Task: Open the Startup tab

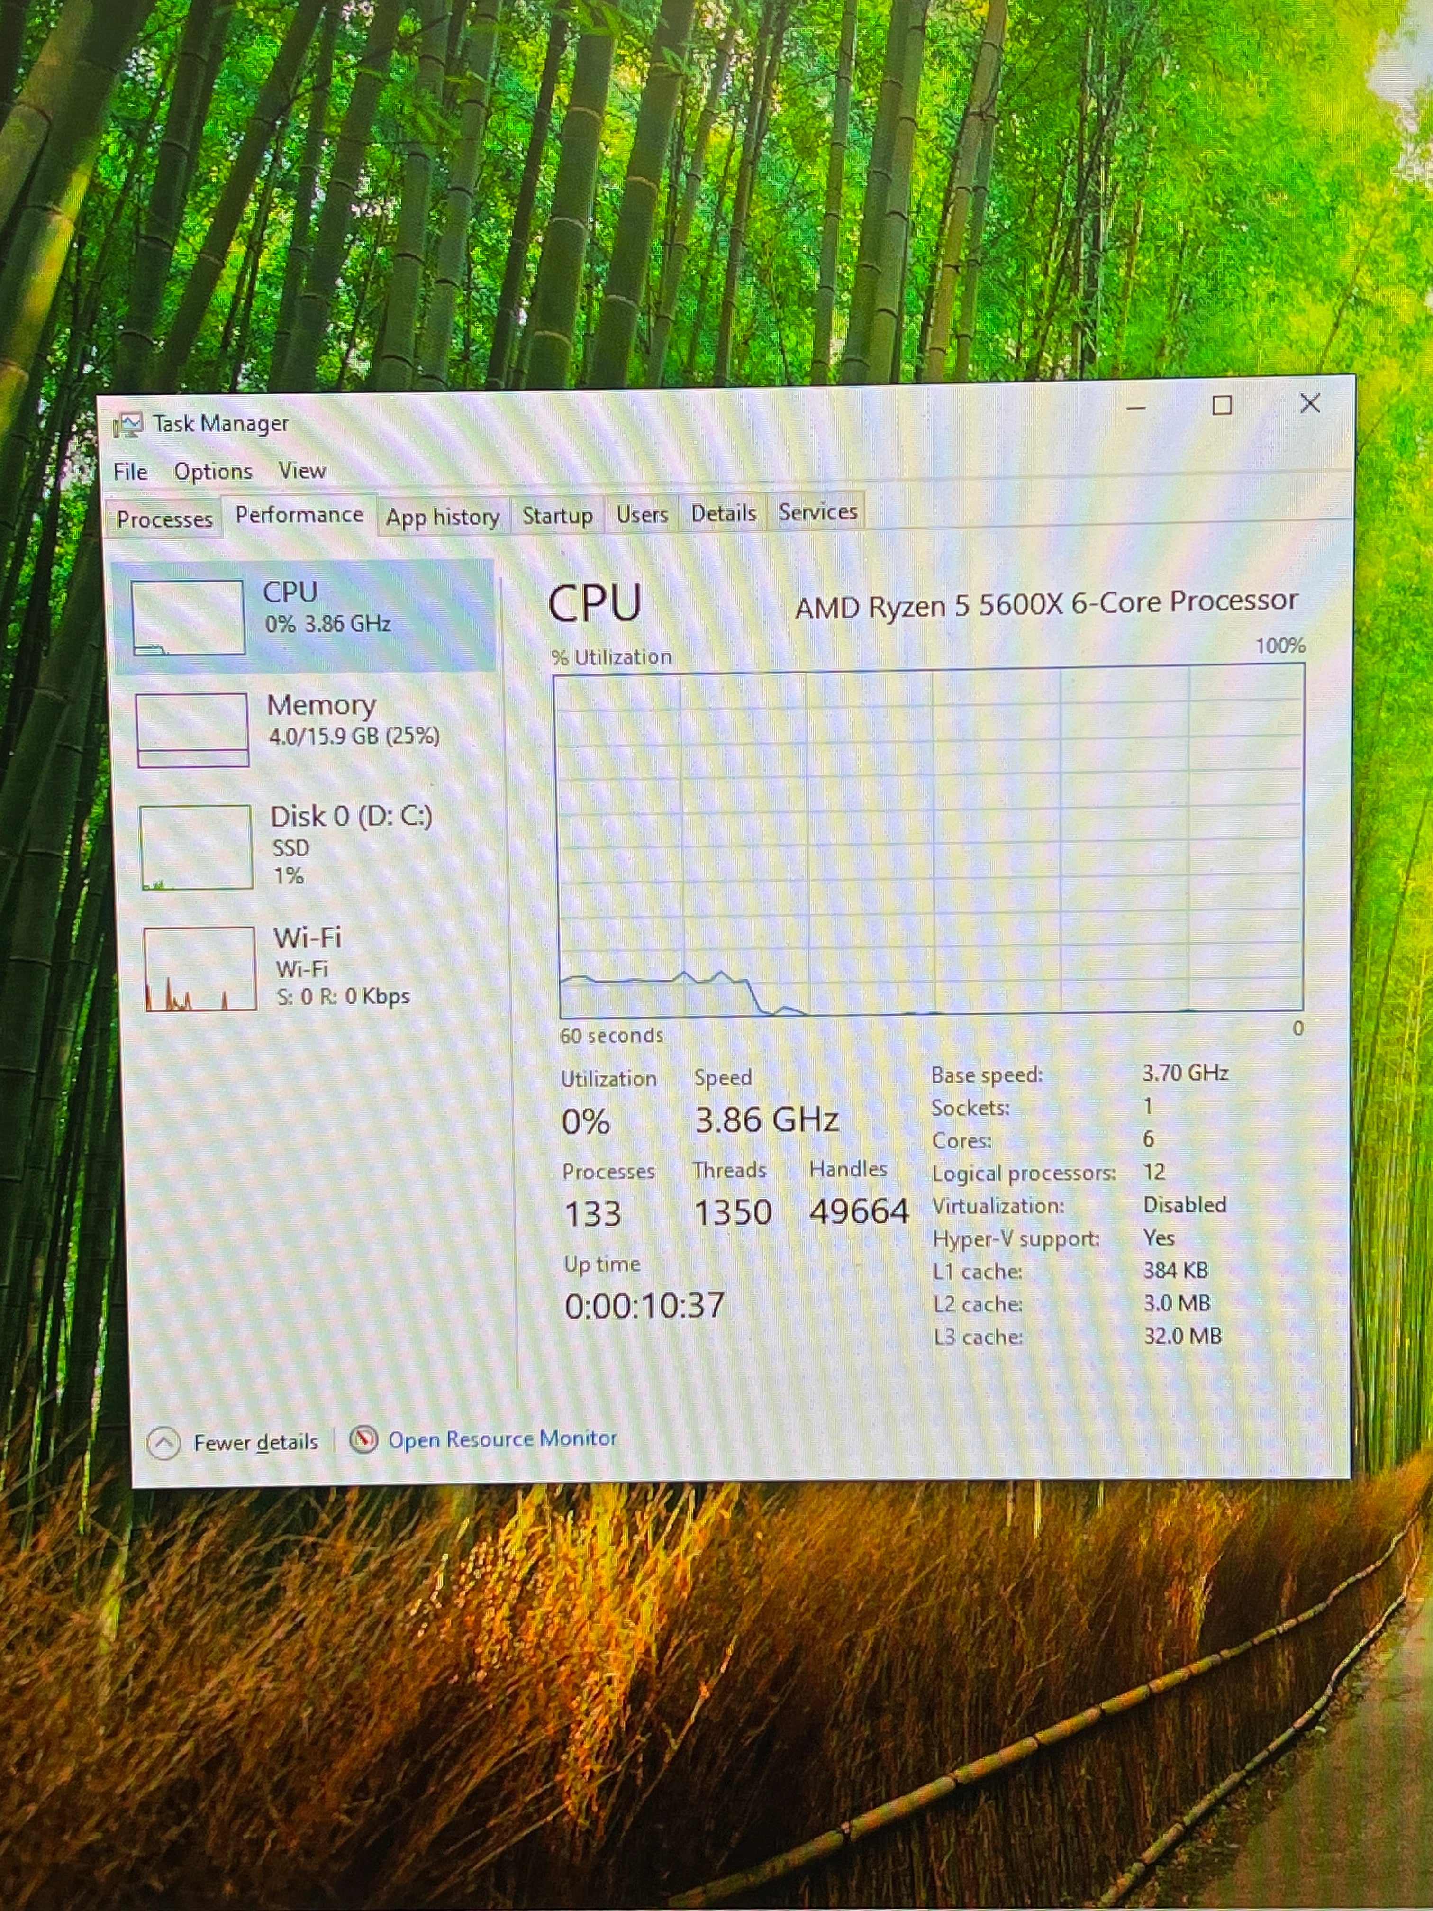Action: (557, 516)
